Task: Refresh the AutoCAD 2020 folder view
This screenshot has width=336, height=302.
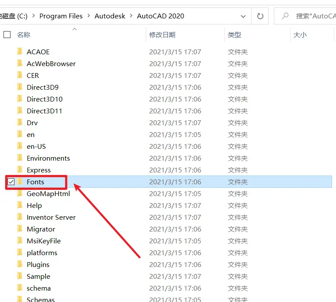Action: pyautogui.click(x=260, y=16)
